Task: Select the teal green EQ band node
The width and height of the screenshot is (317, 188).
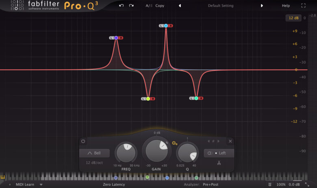Action: pyautogui.click(x=196, y=98)
